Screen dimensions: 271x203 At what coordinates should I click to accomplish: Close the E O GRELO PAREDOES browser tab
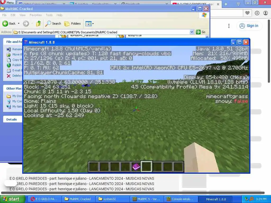pyautogui.click(x=218, y=4)
